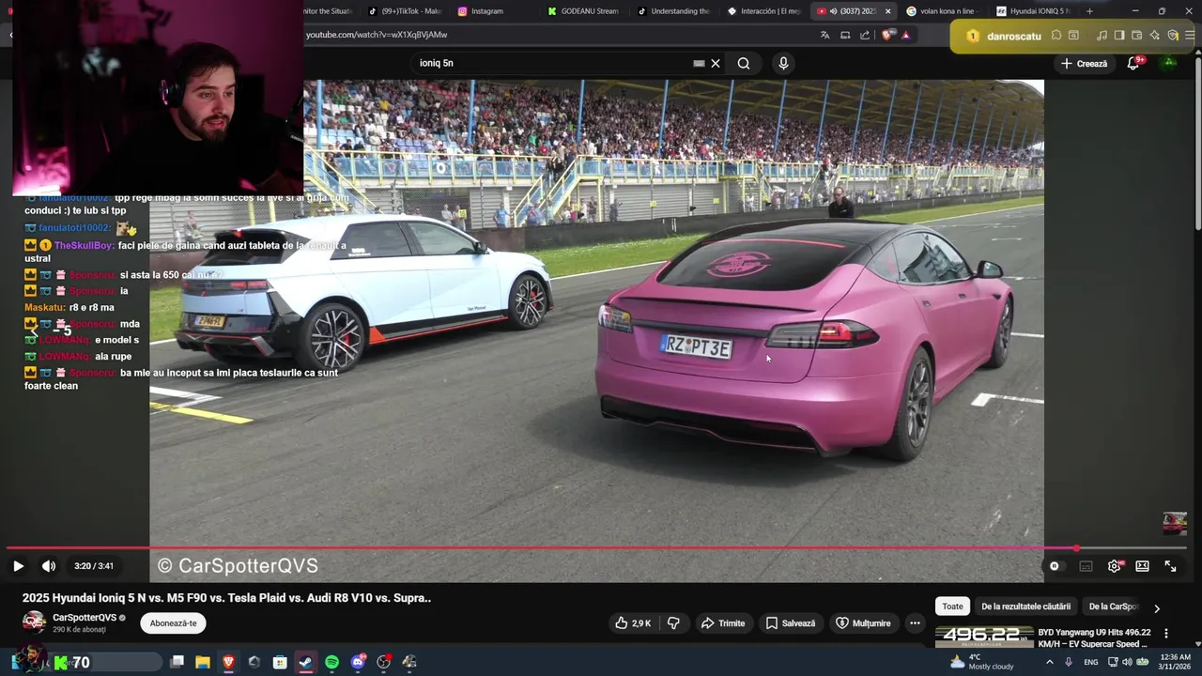Open taskbar volume control
This screenshot has height=676, width=1202.
1127,662
